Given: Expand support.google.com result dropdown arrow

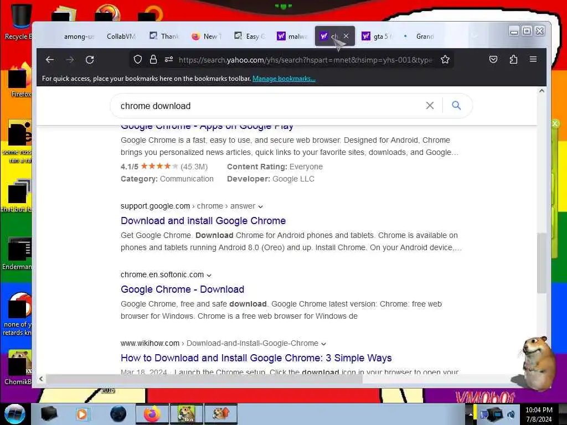Looking at the screenshot, I should tap(260, 207).
